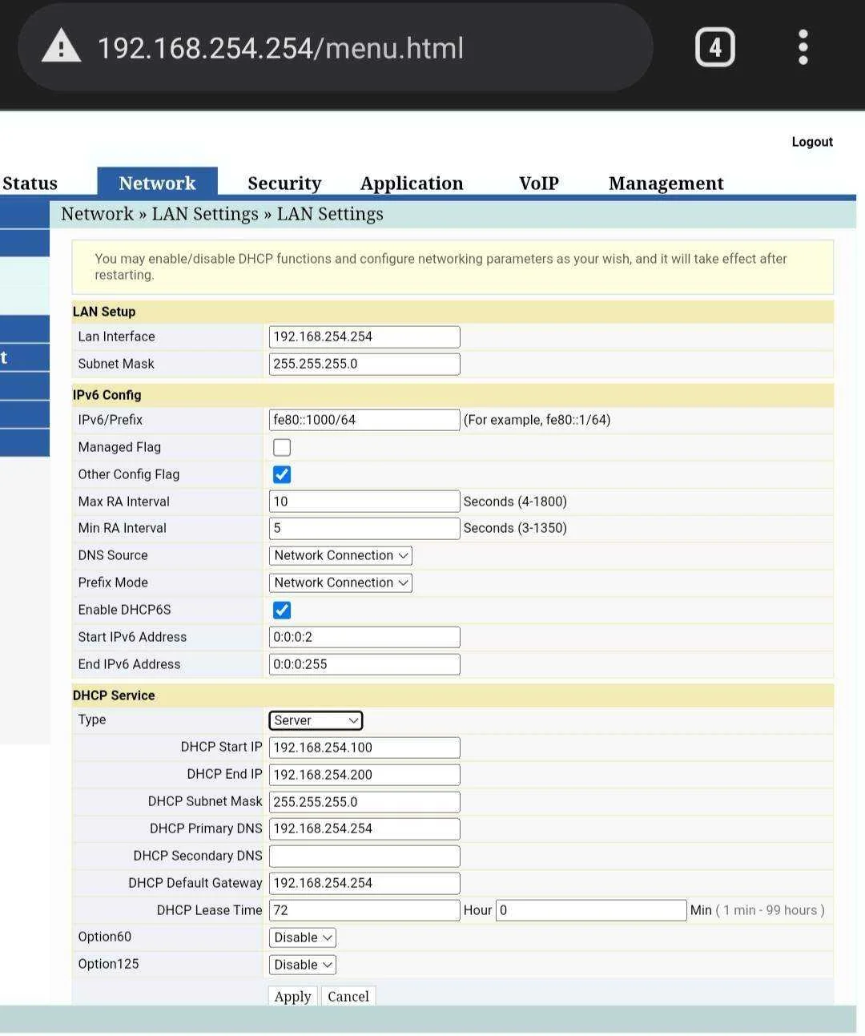Open the Prefix Mode dropdown
865x1036 pixels.
tap(340, 582)
